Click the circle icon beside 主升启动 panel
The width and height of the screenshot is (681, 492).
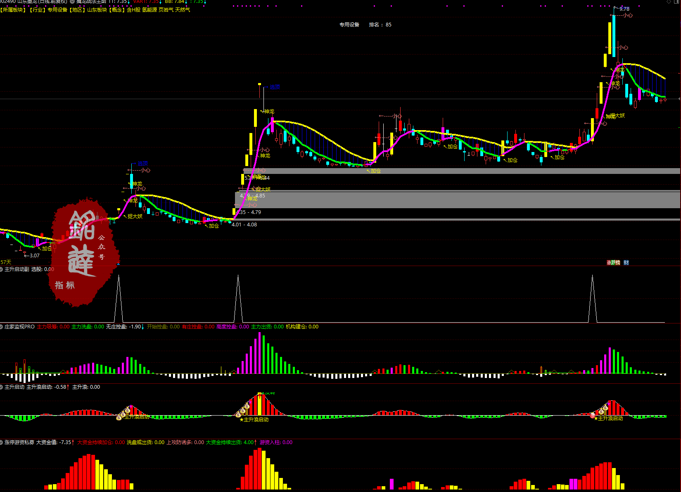point(1,387)
